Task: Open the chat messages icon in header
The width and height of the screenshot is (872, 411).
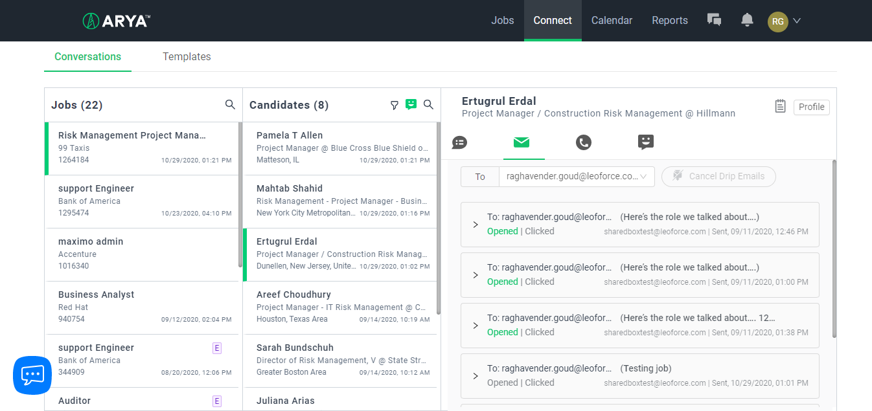Action: [x=714, y=20]
